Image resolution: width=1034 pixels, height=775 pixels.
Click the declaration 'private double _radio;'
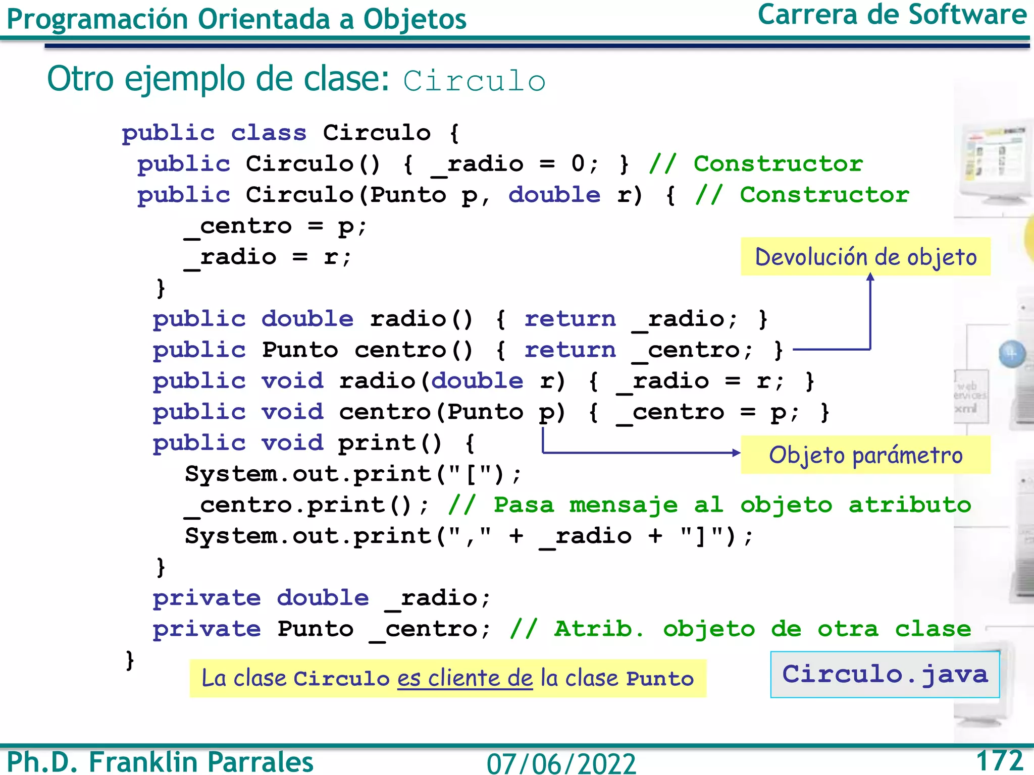[322, 599]
